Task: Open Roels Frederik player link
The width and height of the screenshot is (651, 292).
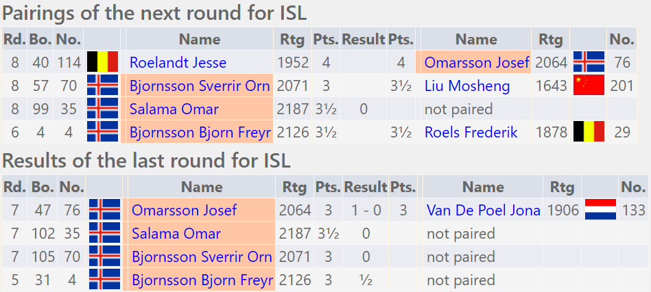Action: pyautogui.click(x=471, y=133)
